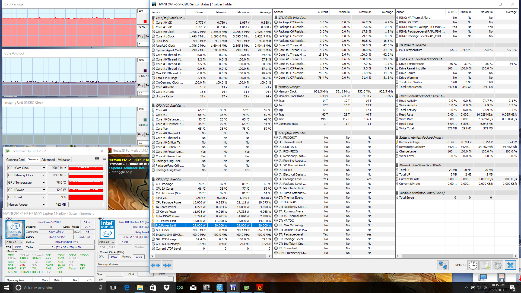Viewport: 521px width, 293px height.
Task: Open the Validation tab in GPU-Z
Action: pos(64,160)
